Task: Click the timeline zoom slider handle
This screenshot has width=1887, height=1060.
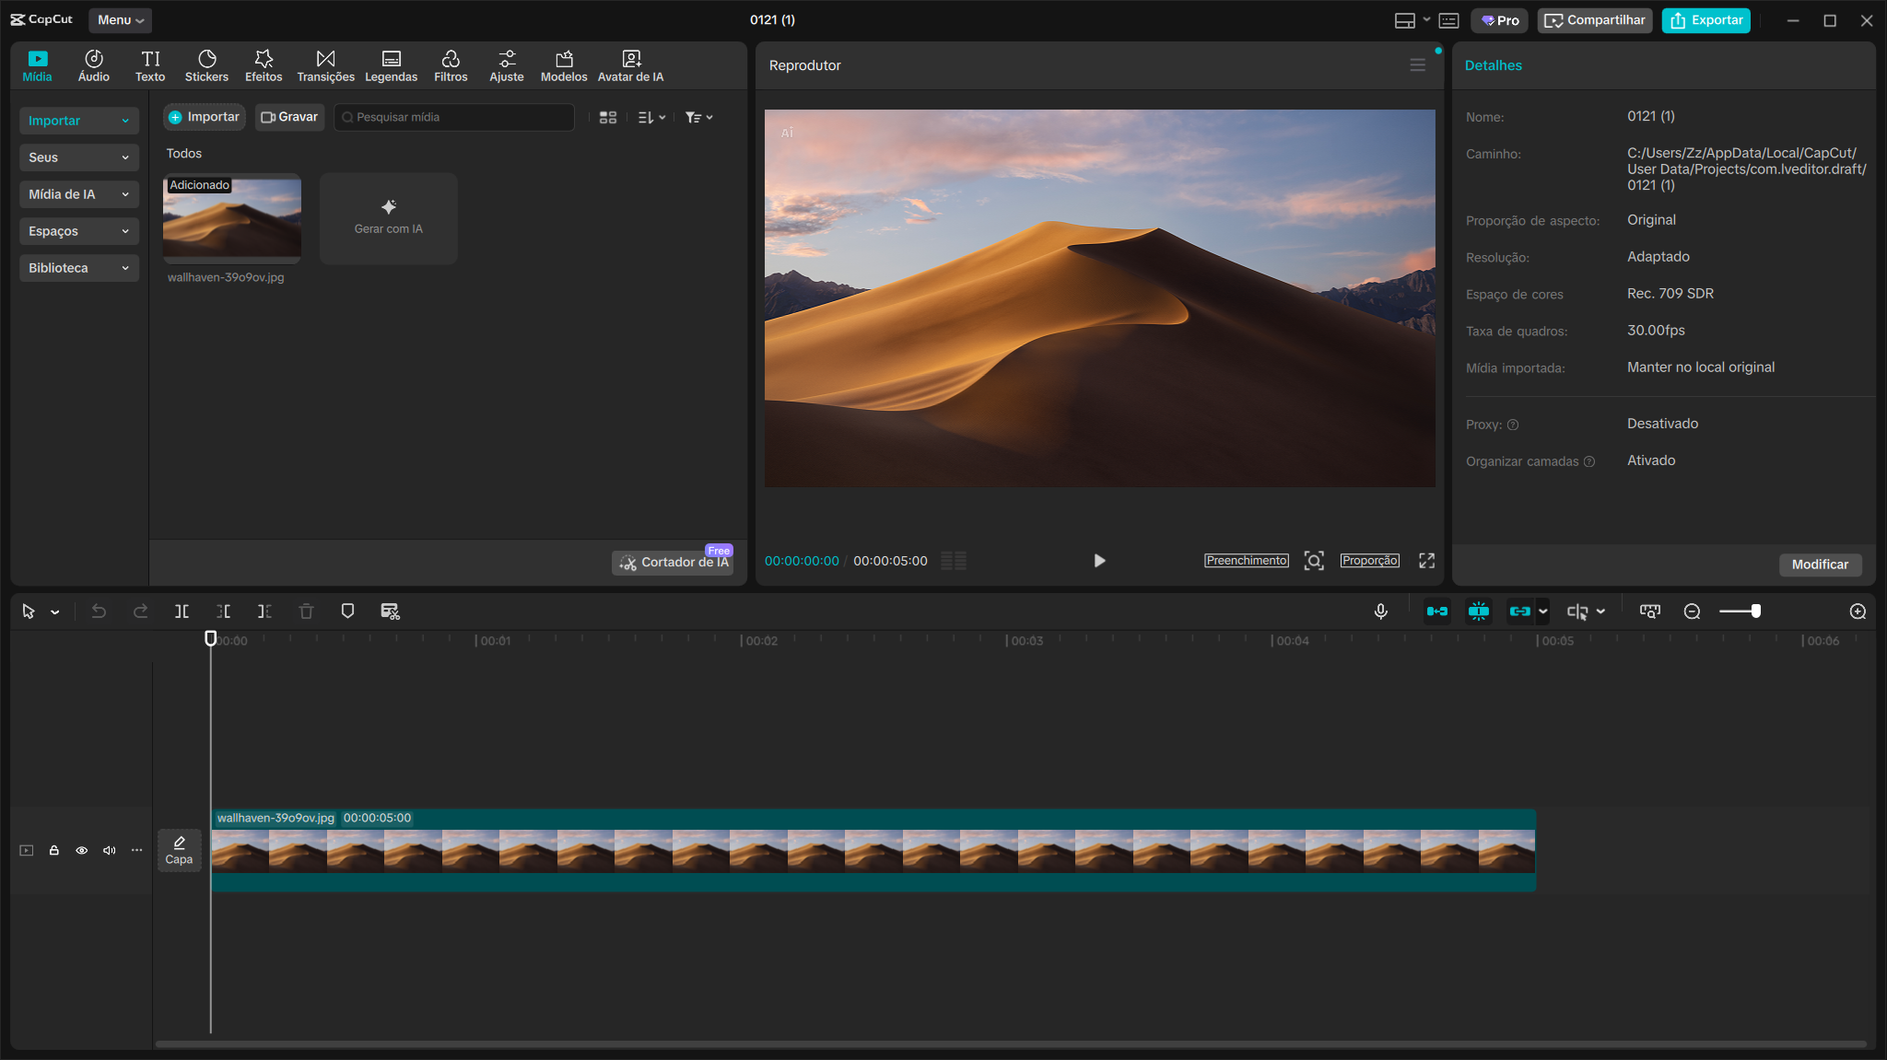Action: (x=1756, y=612)
